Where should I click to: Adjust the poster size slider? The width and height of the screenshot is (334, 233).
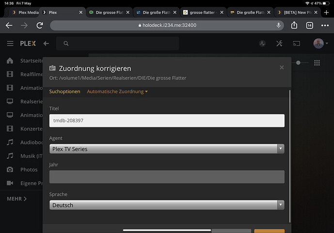point(298,62)
